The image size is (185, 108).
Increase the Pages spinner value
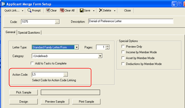click(x=107, y=46)
